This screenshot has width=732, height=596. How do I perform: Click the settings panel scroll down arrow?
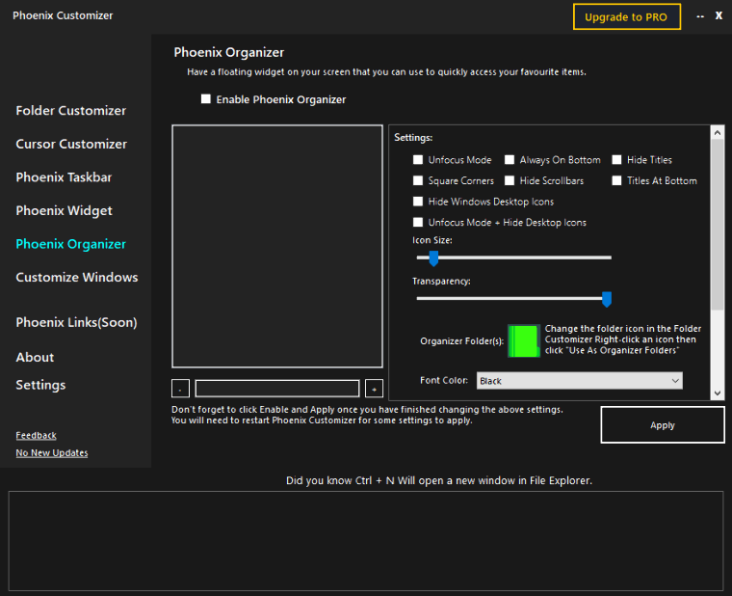tap(718, 393)
